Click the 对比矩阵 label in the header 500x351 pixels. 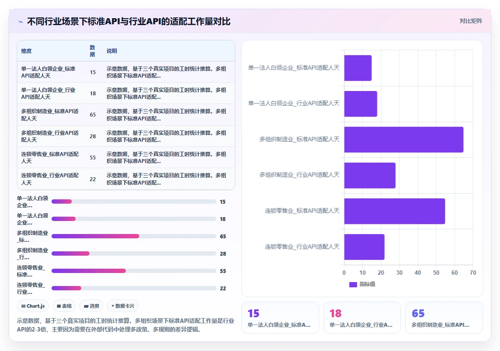pyautogui.click(x=471, y=21)
